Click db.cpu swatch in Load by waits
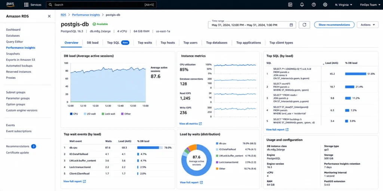This screenshot has height=191, width=383. [x=217, y=144]
